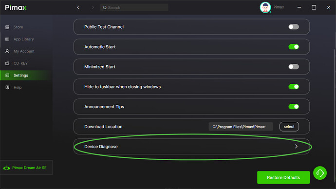336x189 pixels.
Task: Click the Store icon in sidebar
Action: pos(7,27)
